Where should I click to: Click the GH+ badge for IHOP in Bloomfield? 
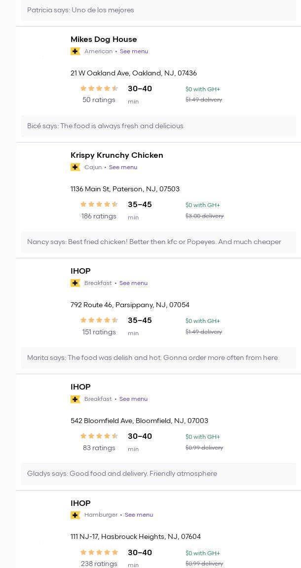coord(75,399)
